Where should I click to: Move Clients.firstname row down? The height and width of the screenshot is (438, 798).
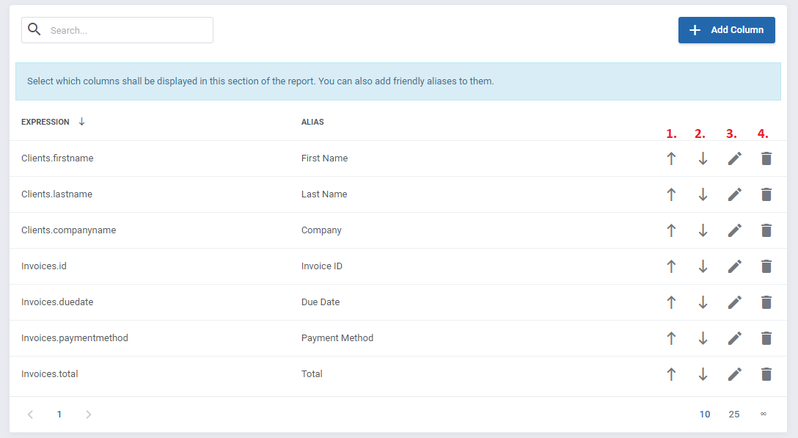pos(703,158)
